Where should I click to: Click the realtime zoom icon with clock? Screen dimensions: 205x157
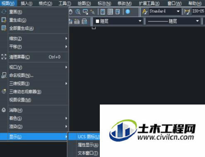coord(78,12)
